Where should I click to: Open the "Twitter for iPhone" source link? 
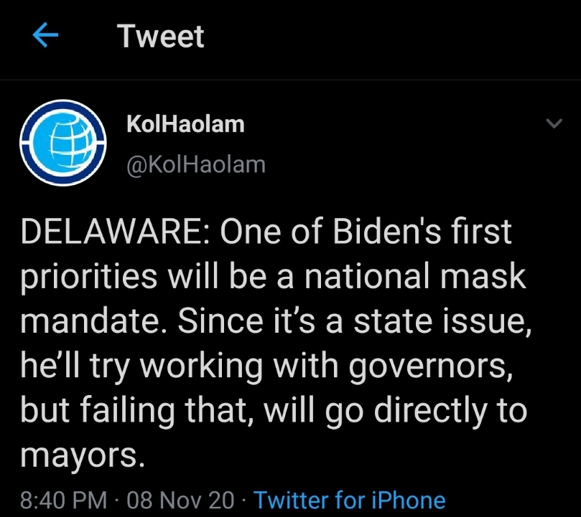click(x=349, y=499)
